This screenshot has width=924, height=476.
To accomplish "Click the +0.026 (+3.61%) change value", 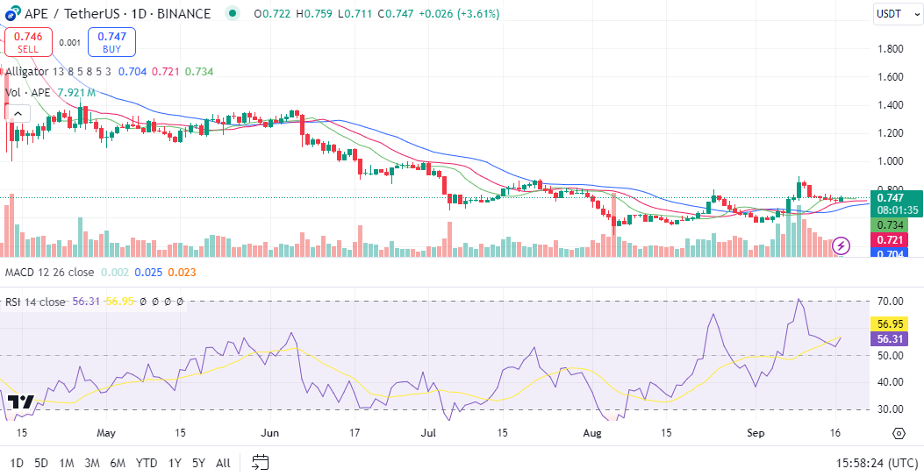I will click(x=459, y=13).
